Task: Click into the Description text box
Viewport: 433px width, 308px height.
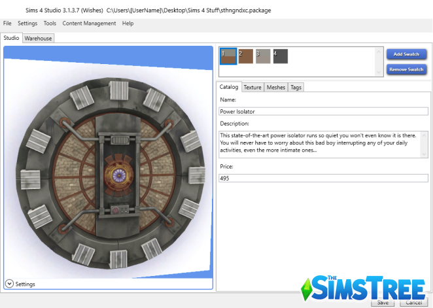Action: point(323,144)
